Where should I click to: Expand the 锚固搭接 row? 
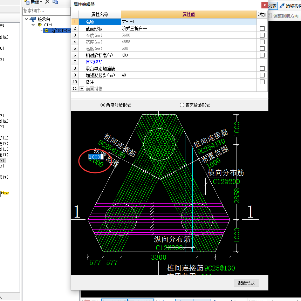coord(82,89)
